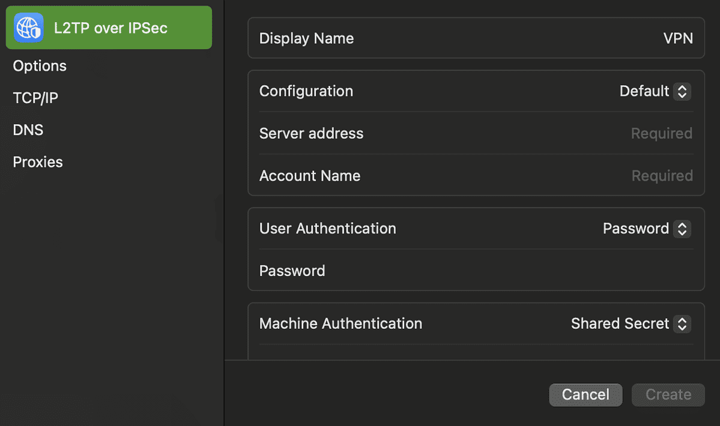Select the L2TP over IPSec sidebar entry
Screen dimensions: 720x426
(x=108, y=27)
